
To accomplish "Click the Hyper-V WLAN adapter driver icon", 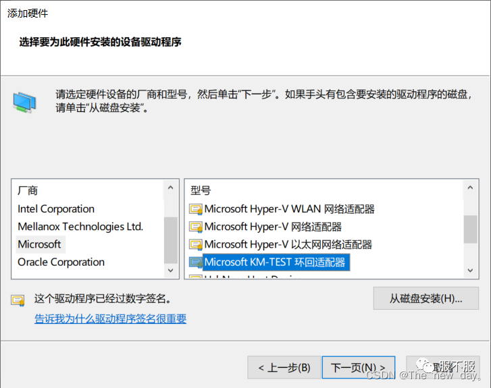I will pyautogui.click(x=196, y=209).
